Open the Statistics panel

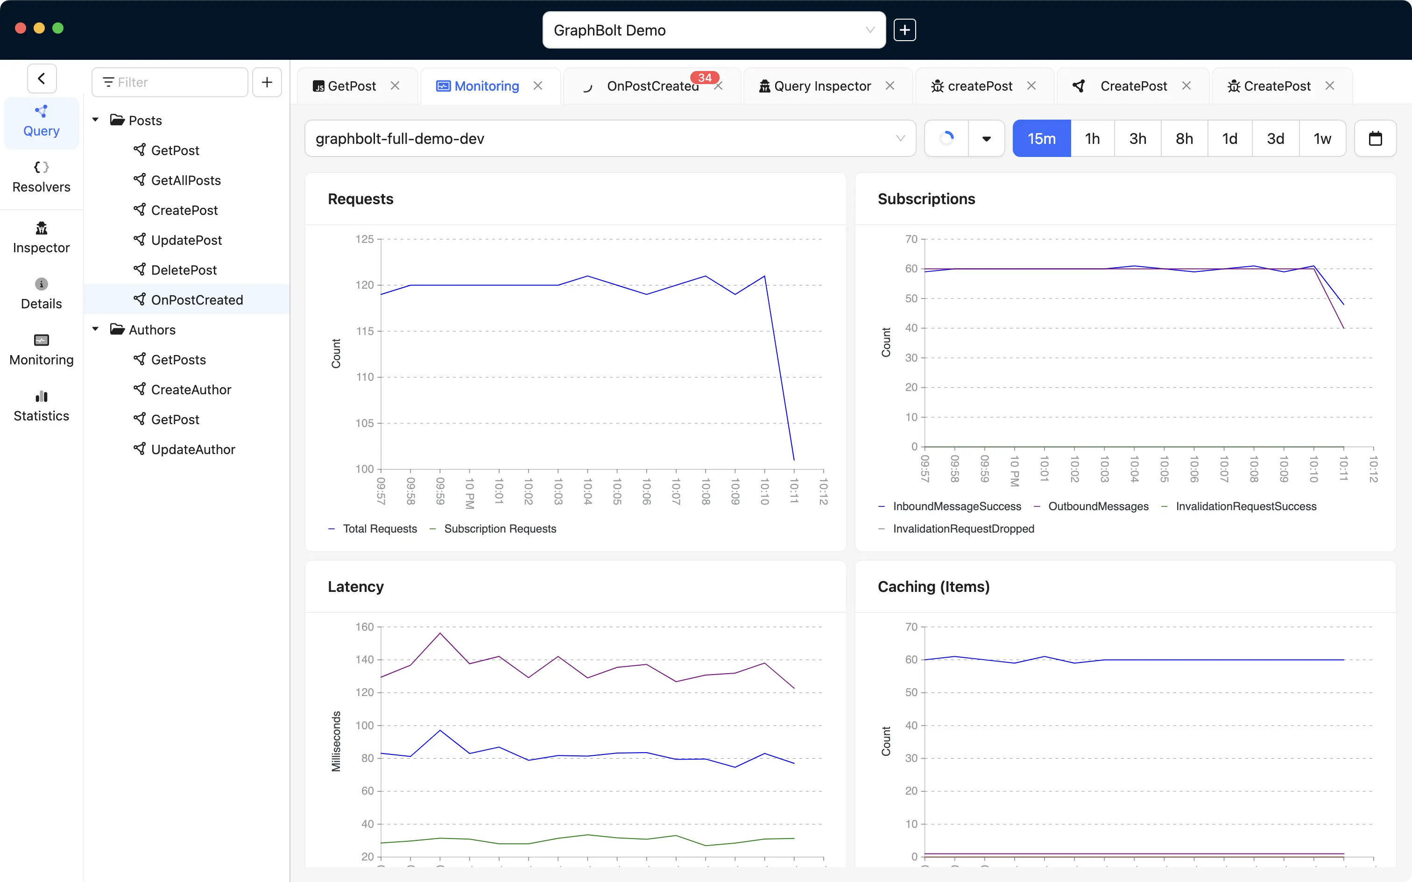(41, 405)
